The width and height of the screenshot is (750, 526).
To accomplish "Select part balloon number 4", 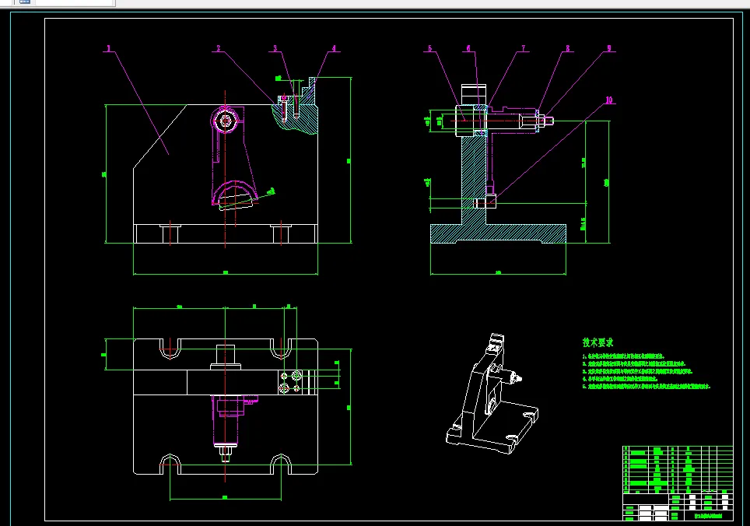I will 334,48.
